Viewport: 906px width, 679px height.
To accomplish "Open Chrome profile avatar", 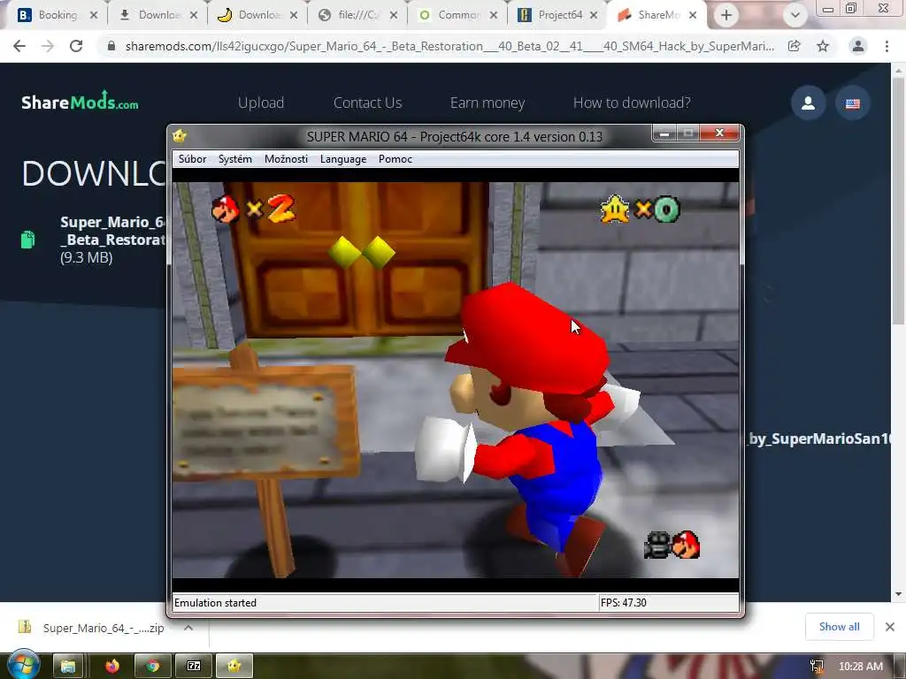I will pyautogui.click(x=858, y=46).
